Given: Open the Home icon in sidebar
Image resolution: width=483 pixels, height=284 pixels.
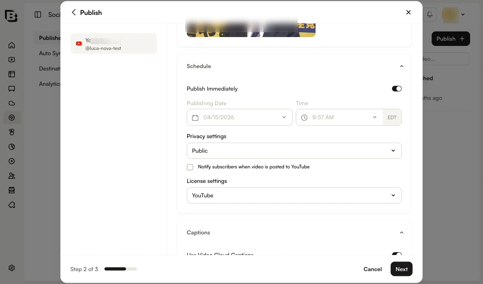Looking at the screenshot, I should pos(12,45).
